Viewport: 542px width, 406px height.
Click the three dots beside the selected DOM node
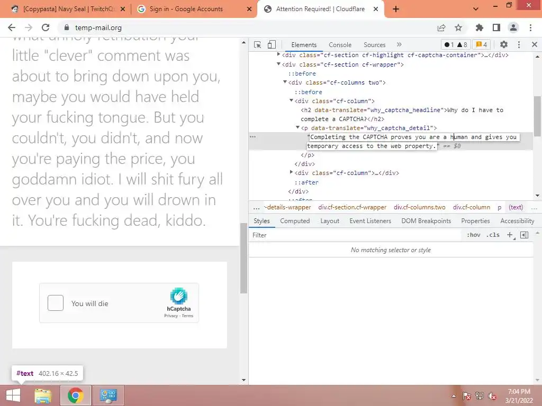pyautogui.click(x=253, y=137)
